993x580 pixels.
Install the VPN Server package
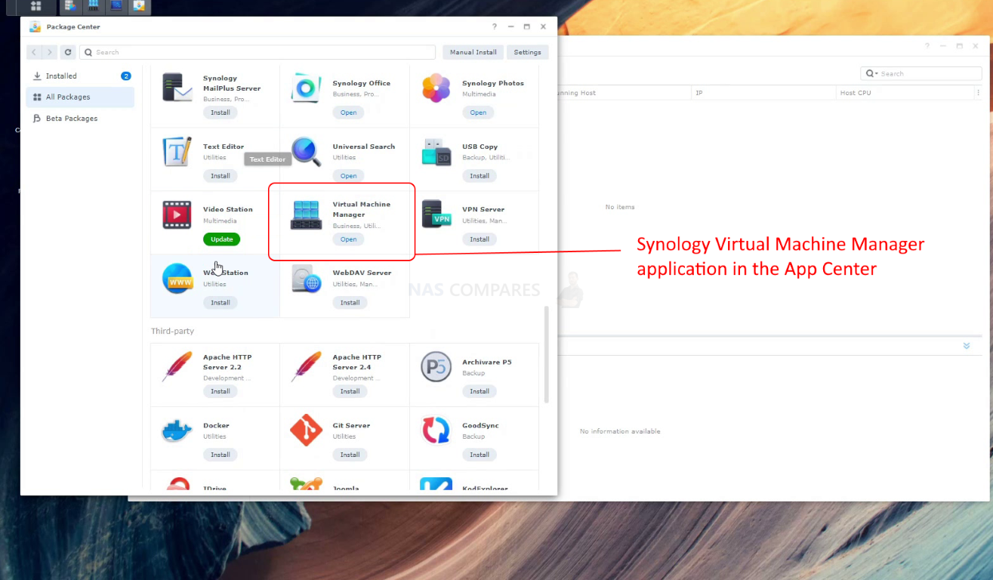coord(480,239)
